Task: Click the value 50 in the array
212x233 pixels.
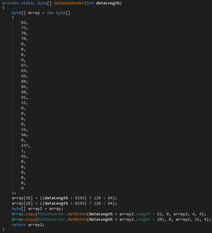Action: [23, 135]
